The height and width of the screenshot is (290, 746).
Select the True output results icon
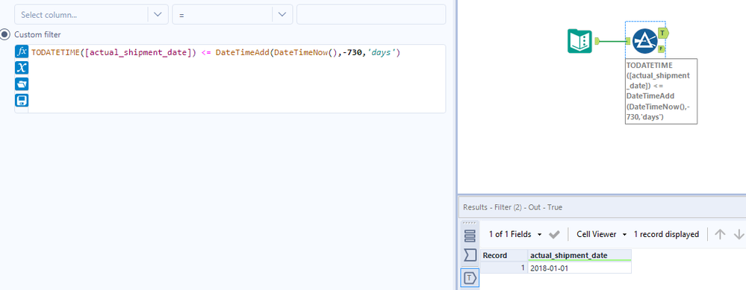coord(470,278)
